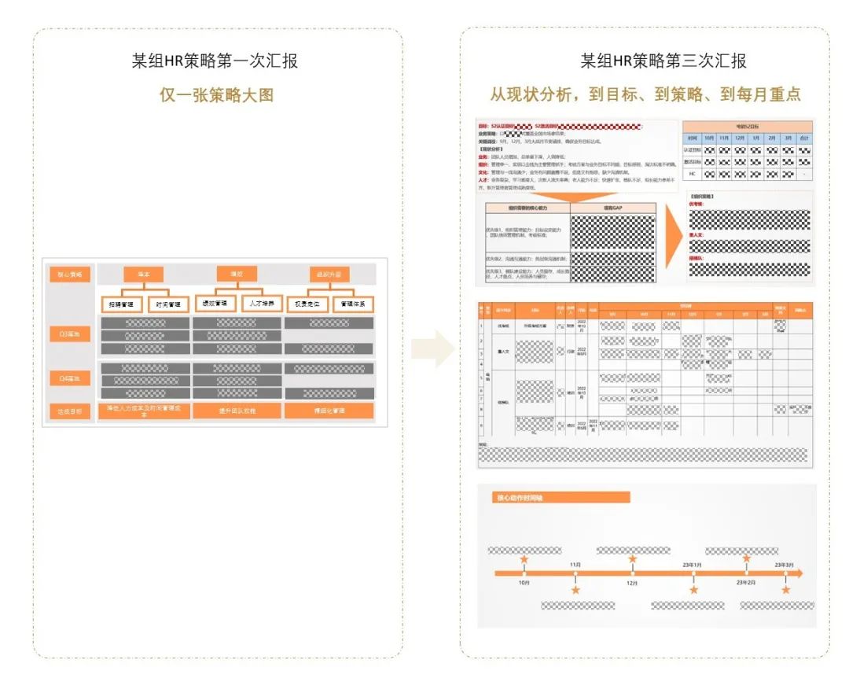The height and width of the screenshot is (678, 849).
Task: Click the 12月 column header in target table
Action: 740,138
